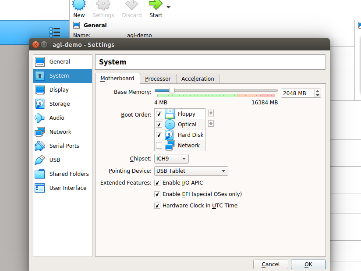Click the Cancel button
This screenshot has height=271, width=361.
[270, 264]
